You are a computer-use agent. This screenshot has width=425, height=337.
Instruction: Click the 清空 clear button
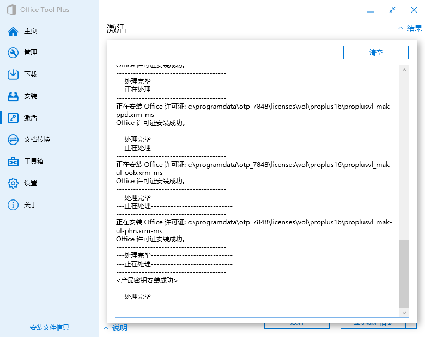tap(375, 53)
